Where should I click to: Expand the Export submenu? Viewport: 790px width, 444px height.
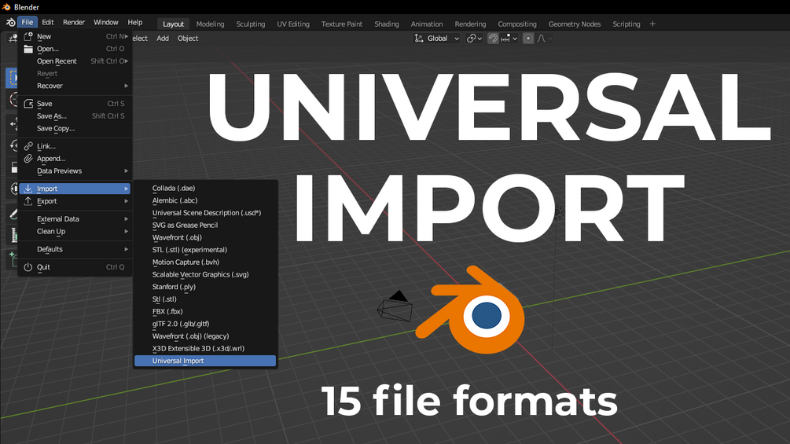click(75, 201)
